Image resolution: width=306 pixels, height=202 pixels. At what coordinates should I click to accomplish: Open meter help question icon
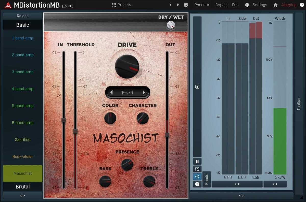coord(197,184)
